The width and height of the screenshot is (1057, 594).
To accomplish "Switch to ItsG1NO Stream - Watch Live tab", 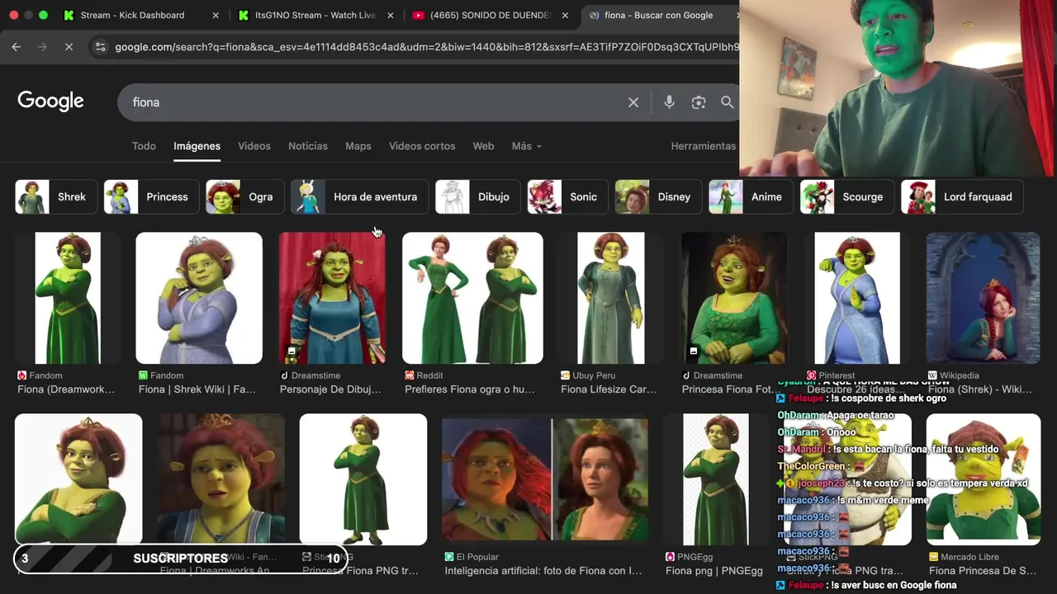I will pyautogui.click(x=315, y=15).
